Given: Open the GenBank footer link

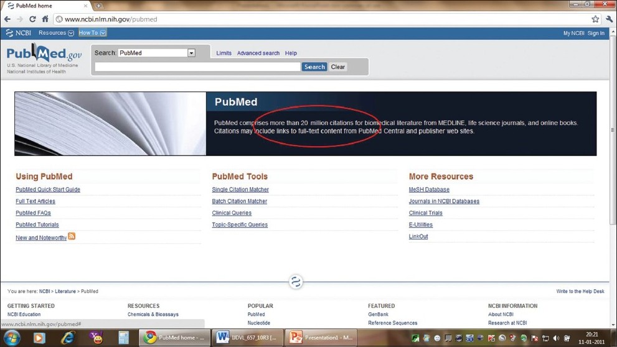Looking at the screenshot, I should (378, 315).
